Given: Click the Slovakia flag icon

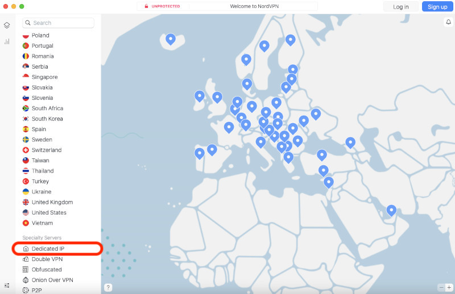Looking at the screenshot, I should tap(26, 87).
